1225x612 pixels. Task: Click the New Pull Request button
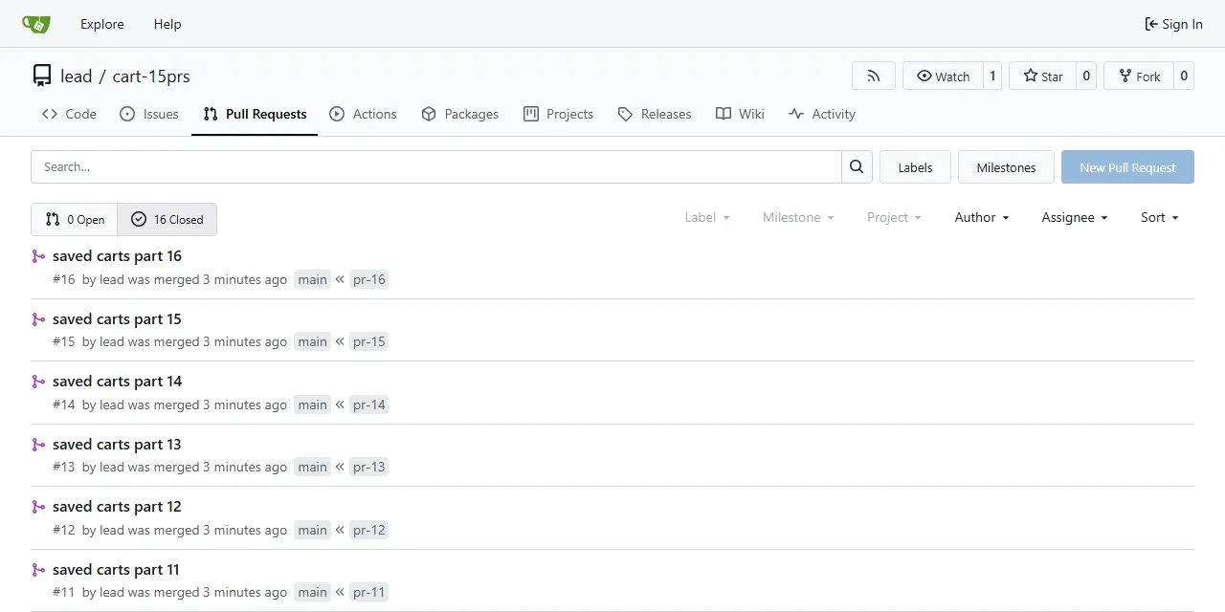(1127, 167)
